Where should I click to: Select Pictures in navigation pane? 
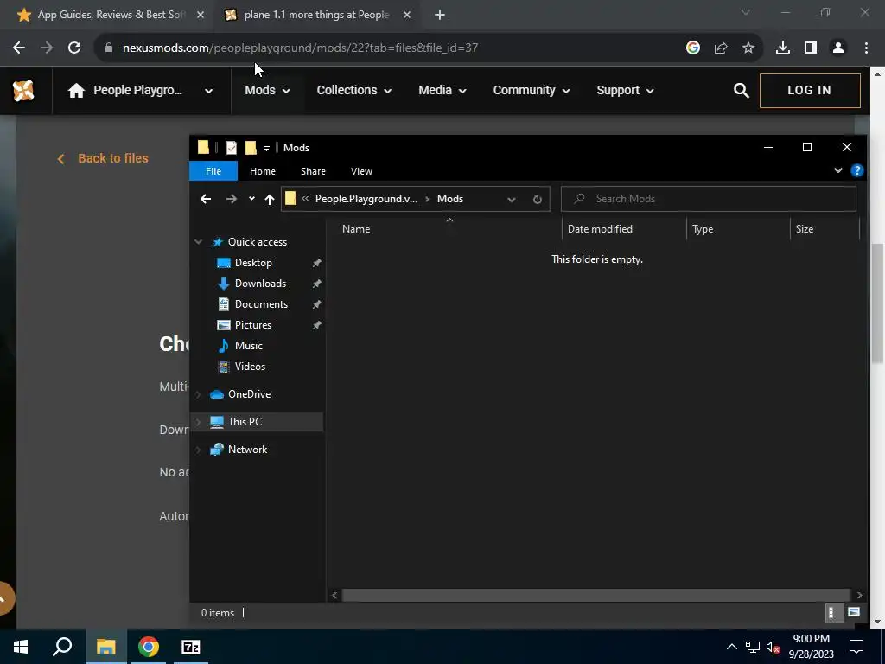(x=253, y=325)
